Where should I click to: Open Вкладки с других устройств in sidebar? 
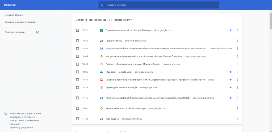20,22
